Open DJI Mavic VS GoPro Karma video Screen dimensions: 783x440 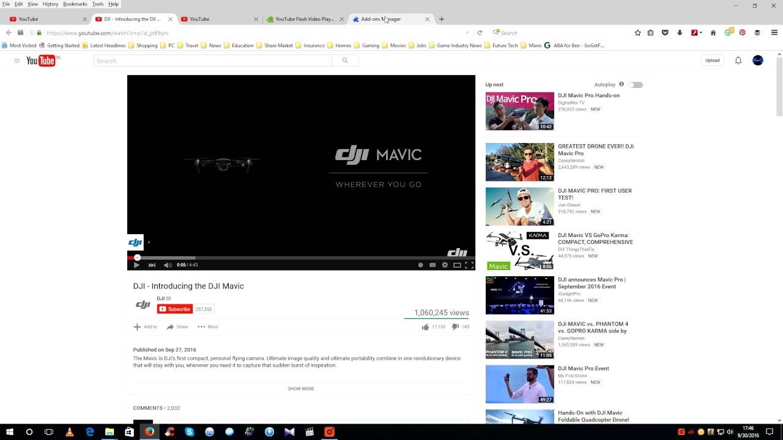click(595, 238)
